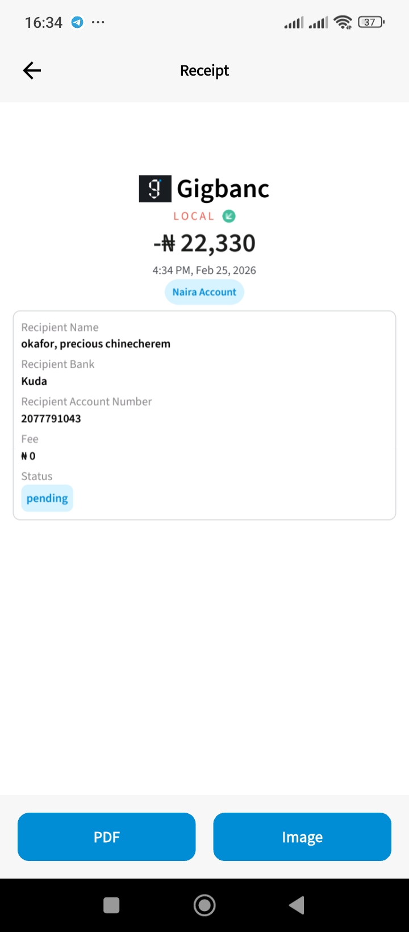Tap the first cellular signal icon
409x932 pixels.
(294, 23)
